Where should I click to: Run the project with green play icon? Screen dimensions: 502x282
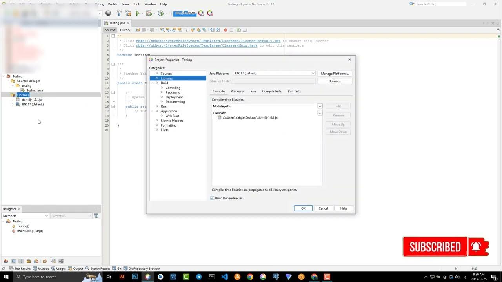point(138,13)
